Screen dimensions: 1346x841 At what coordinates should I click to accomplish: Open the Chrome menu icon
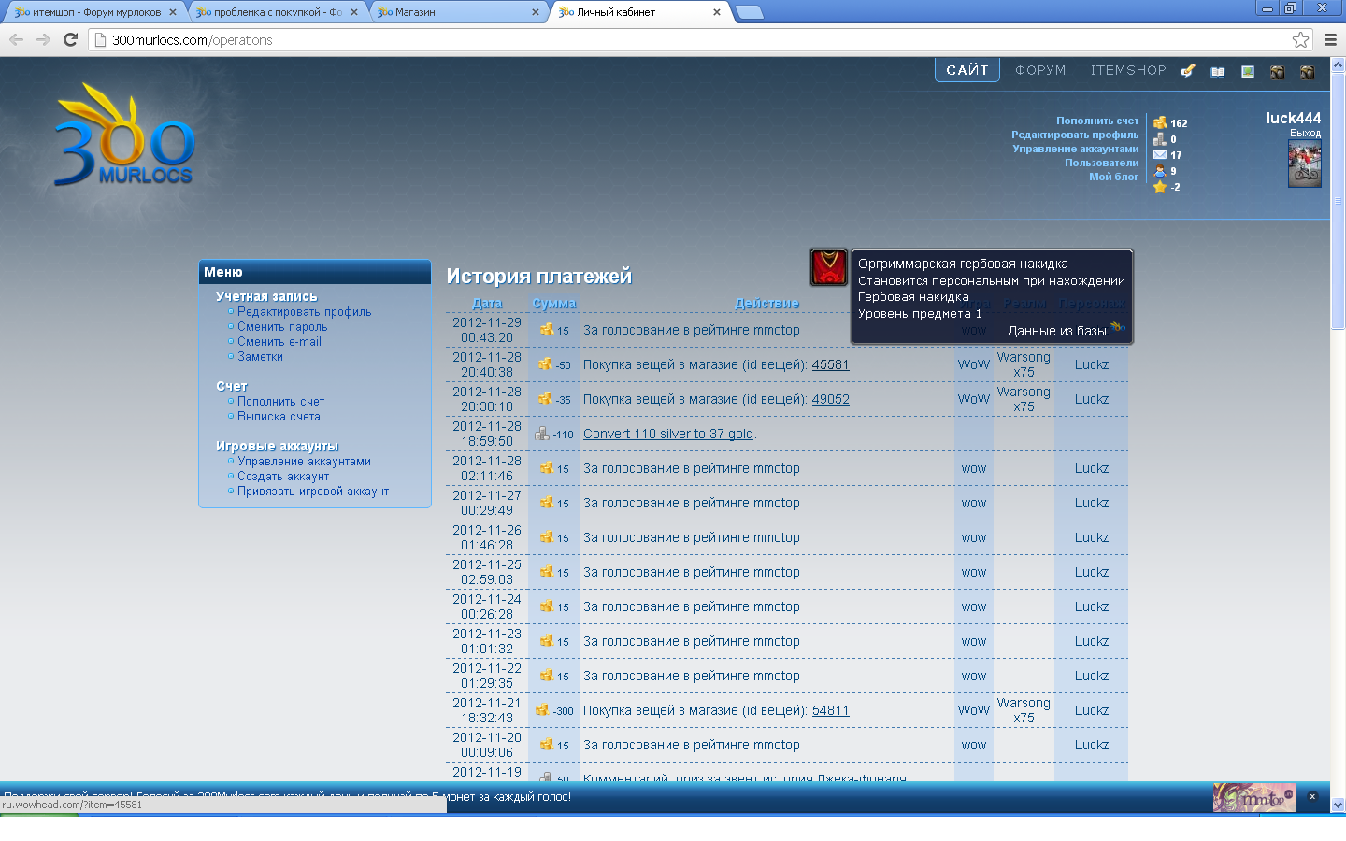1330,39
